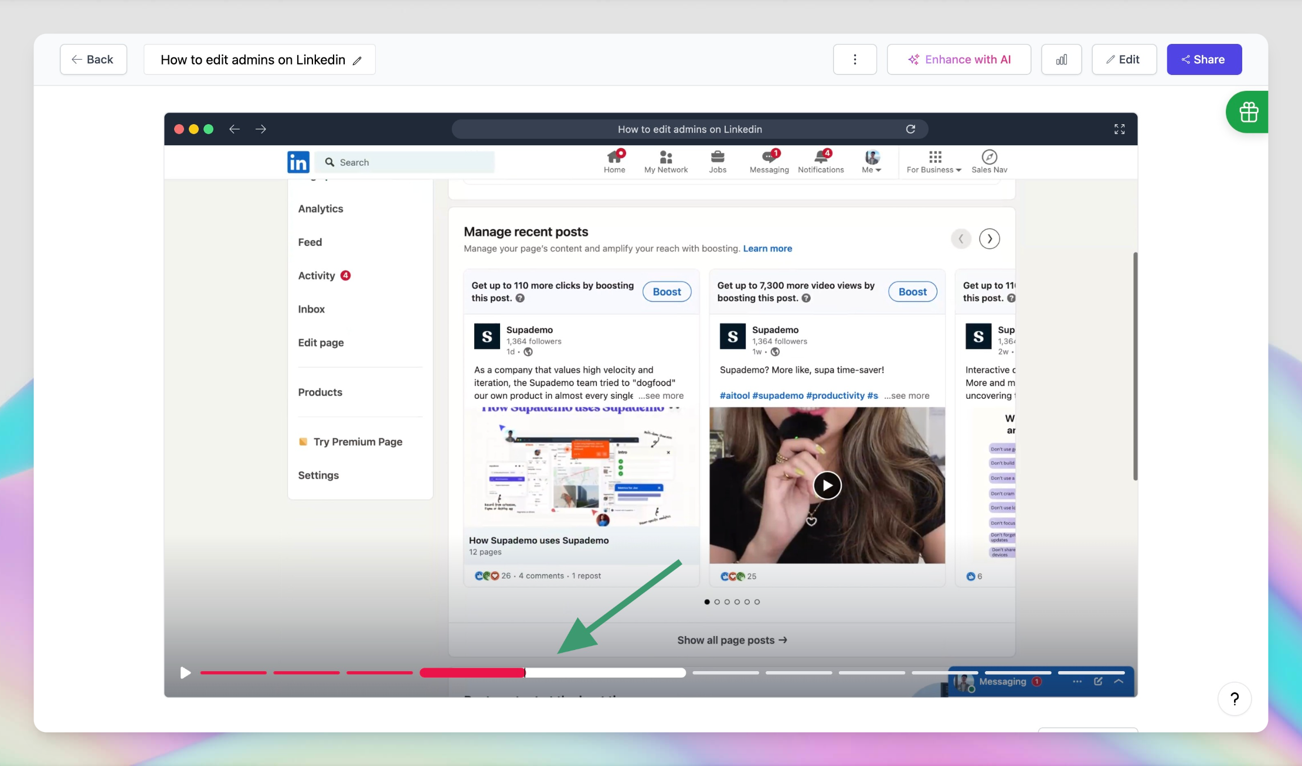The image size is (1302, 766).
Task: Click the #aitool hashtag
Action: [735, 396]
